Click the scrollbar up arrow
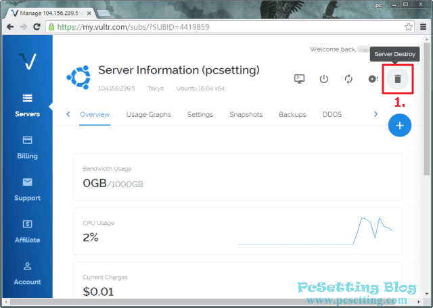 427,40
